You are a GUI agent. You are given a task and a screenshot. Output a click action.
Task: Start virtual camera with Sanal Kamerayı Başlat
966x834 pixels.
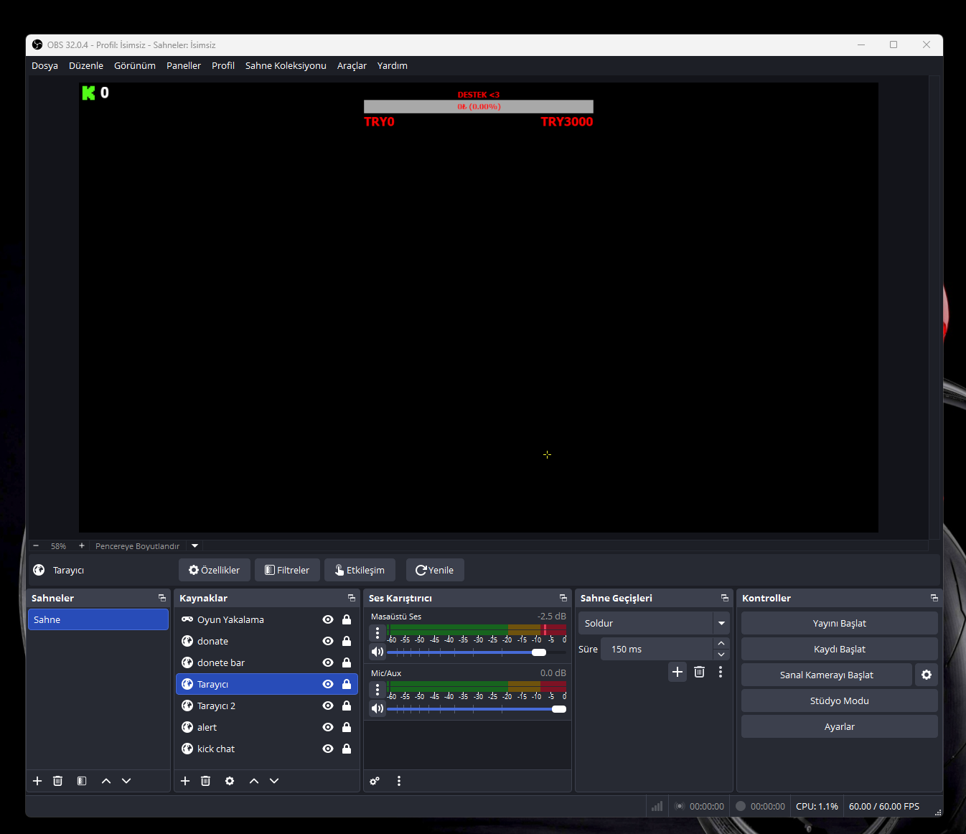[827, 675]
